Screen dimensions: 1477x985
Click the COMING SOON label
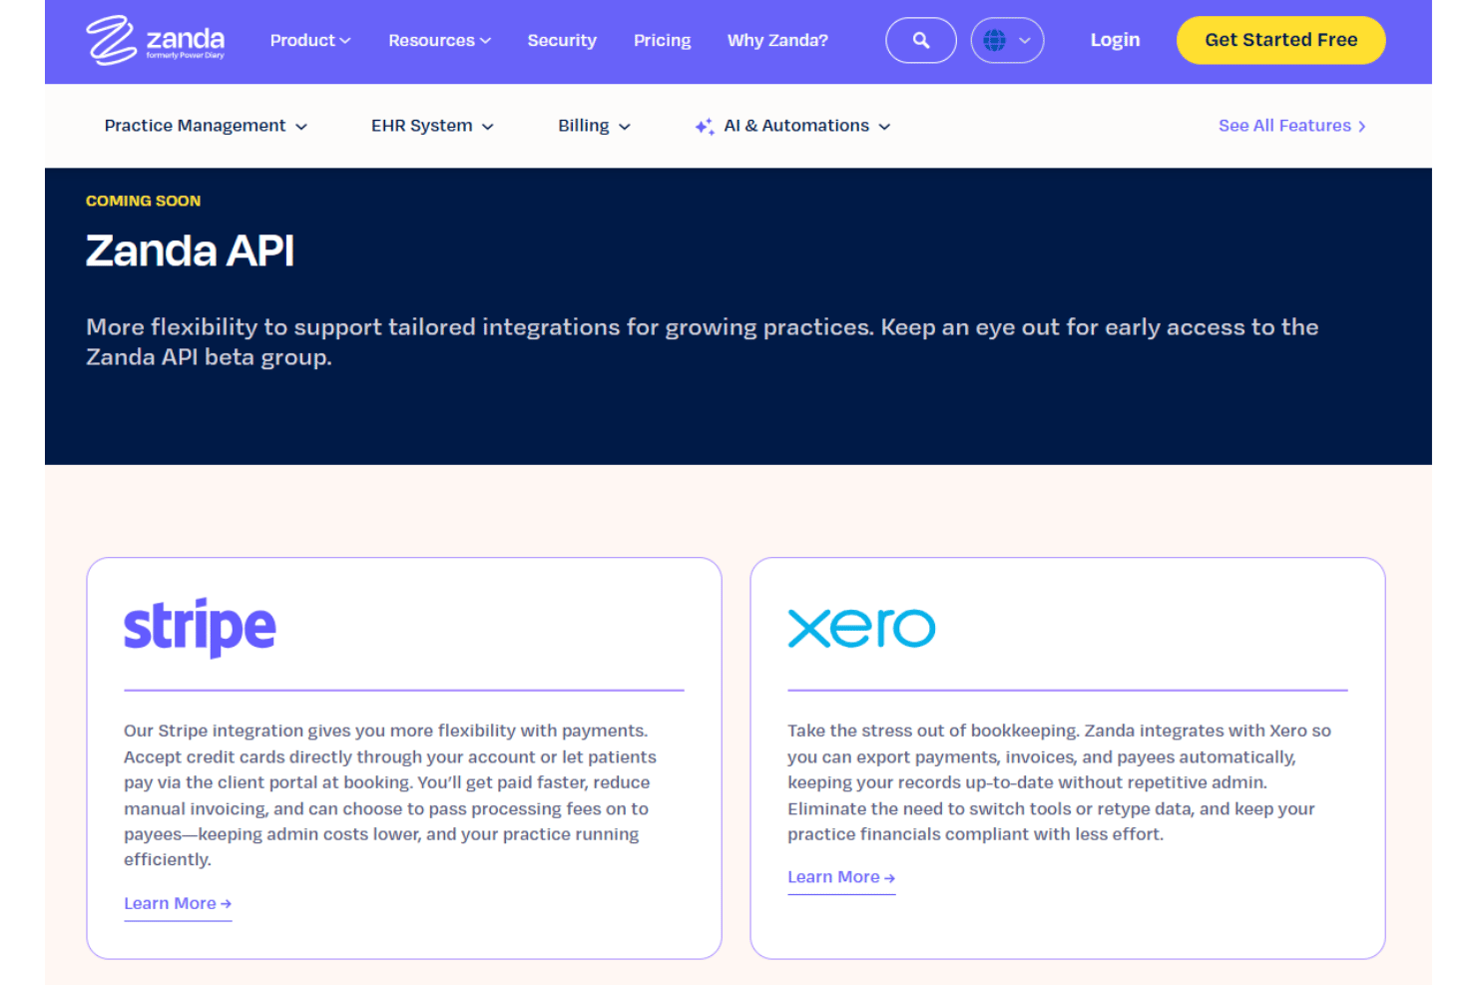pyautogui.click(x=143, y=201)
